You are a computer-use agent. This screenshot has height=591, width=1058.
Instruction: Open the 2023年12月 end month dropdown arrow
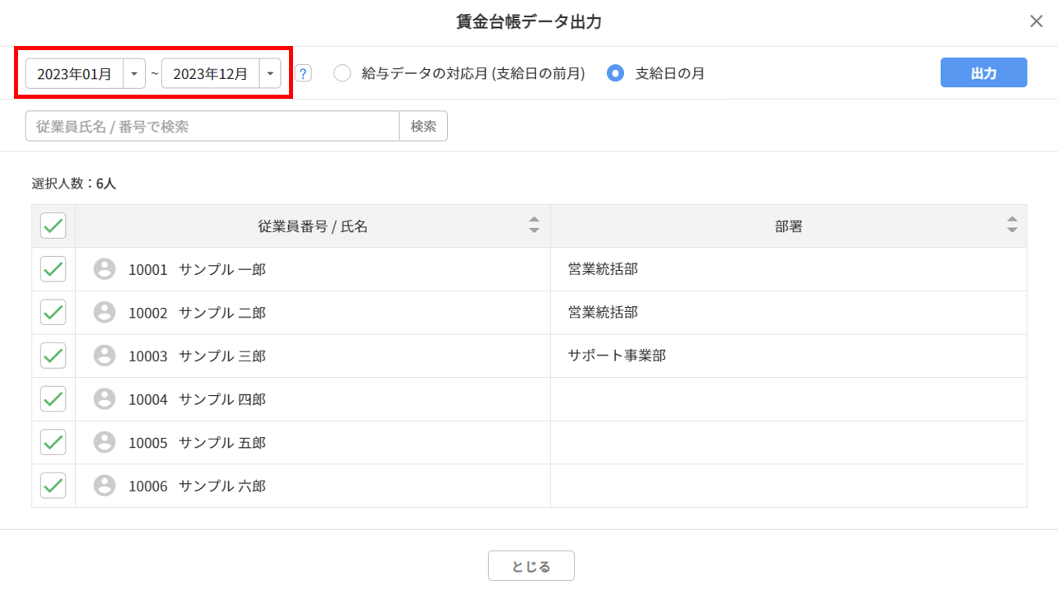[270, 73]
